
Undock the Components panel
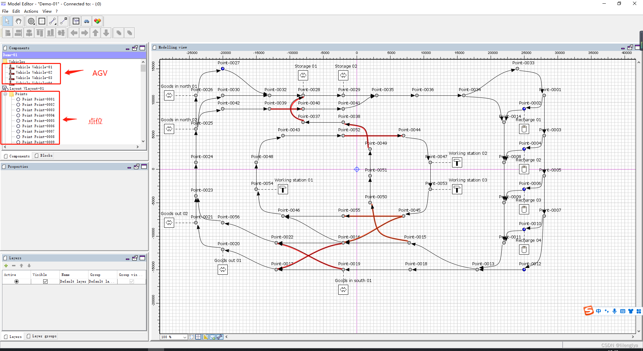[x=135, y=48]
